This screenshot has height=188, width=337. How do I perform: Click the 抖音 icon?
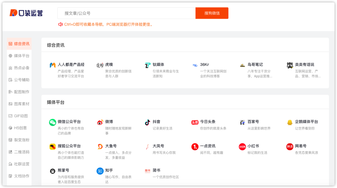147,122
